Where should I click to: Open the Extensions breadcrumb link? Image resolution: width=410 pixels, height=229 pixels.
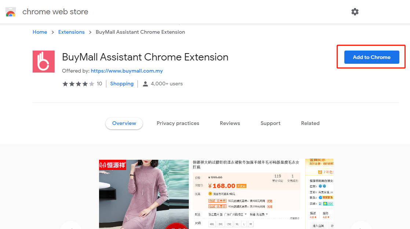pyautogui.click(x=72, y=32)
